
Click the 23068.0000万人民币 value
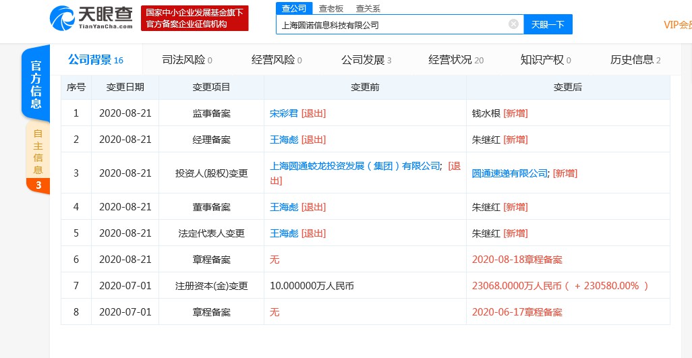click(517, 286)
